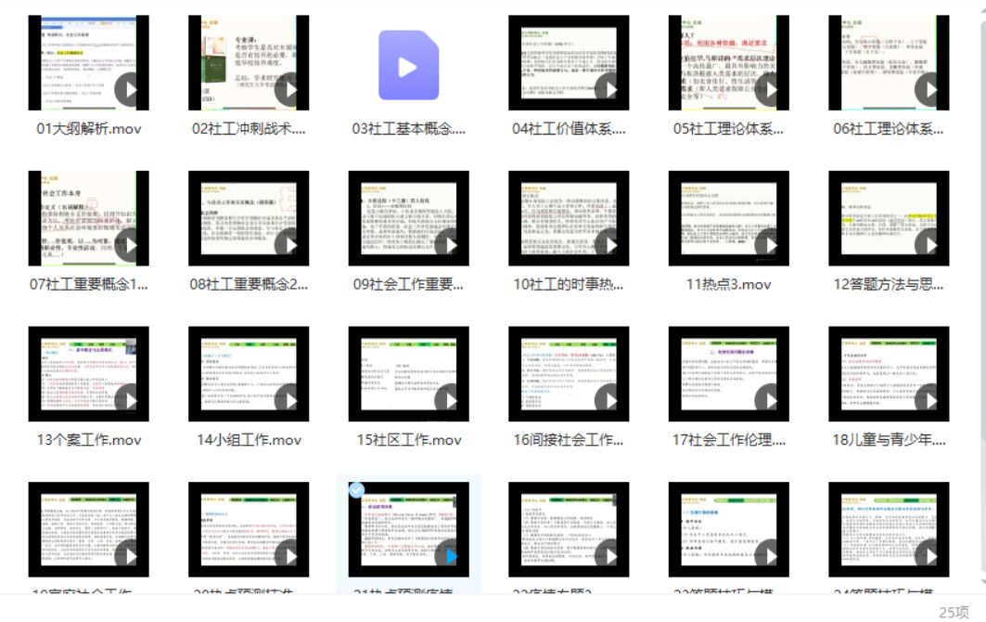Click the play icon on 11热点3.mov thumbnail
Screen dimensions: 986x622
pyautogui.click(x=768, y=245)
